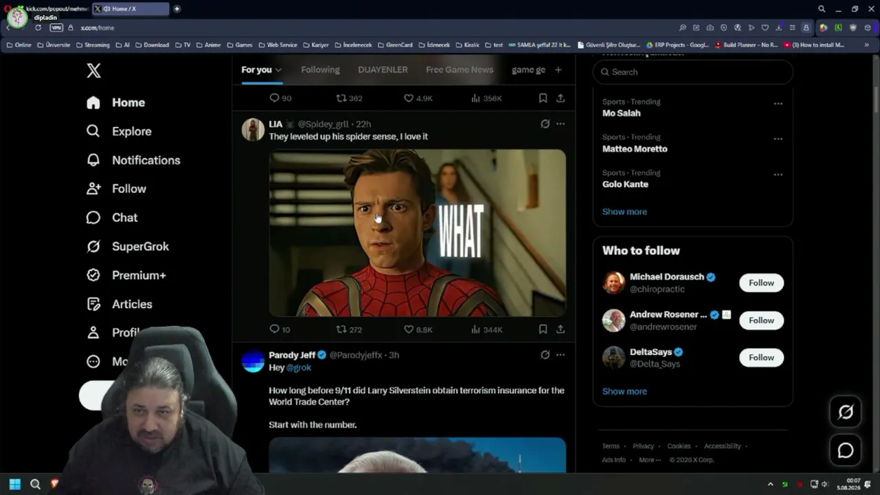Open the Follow page in the sidebar
880x495 pixels.
[116, 189]
